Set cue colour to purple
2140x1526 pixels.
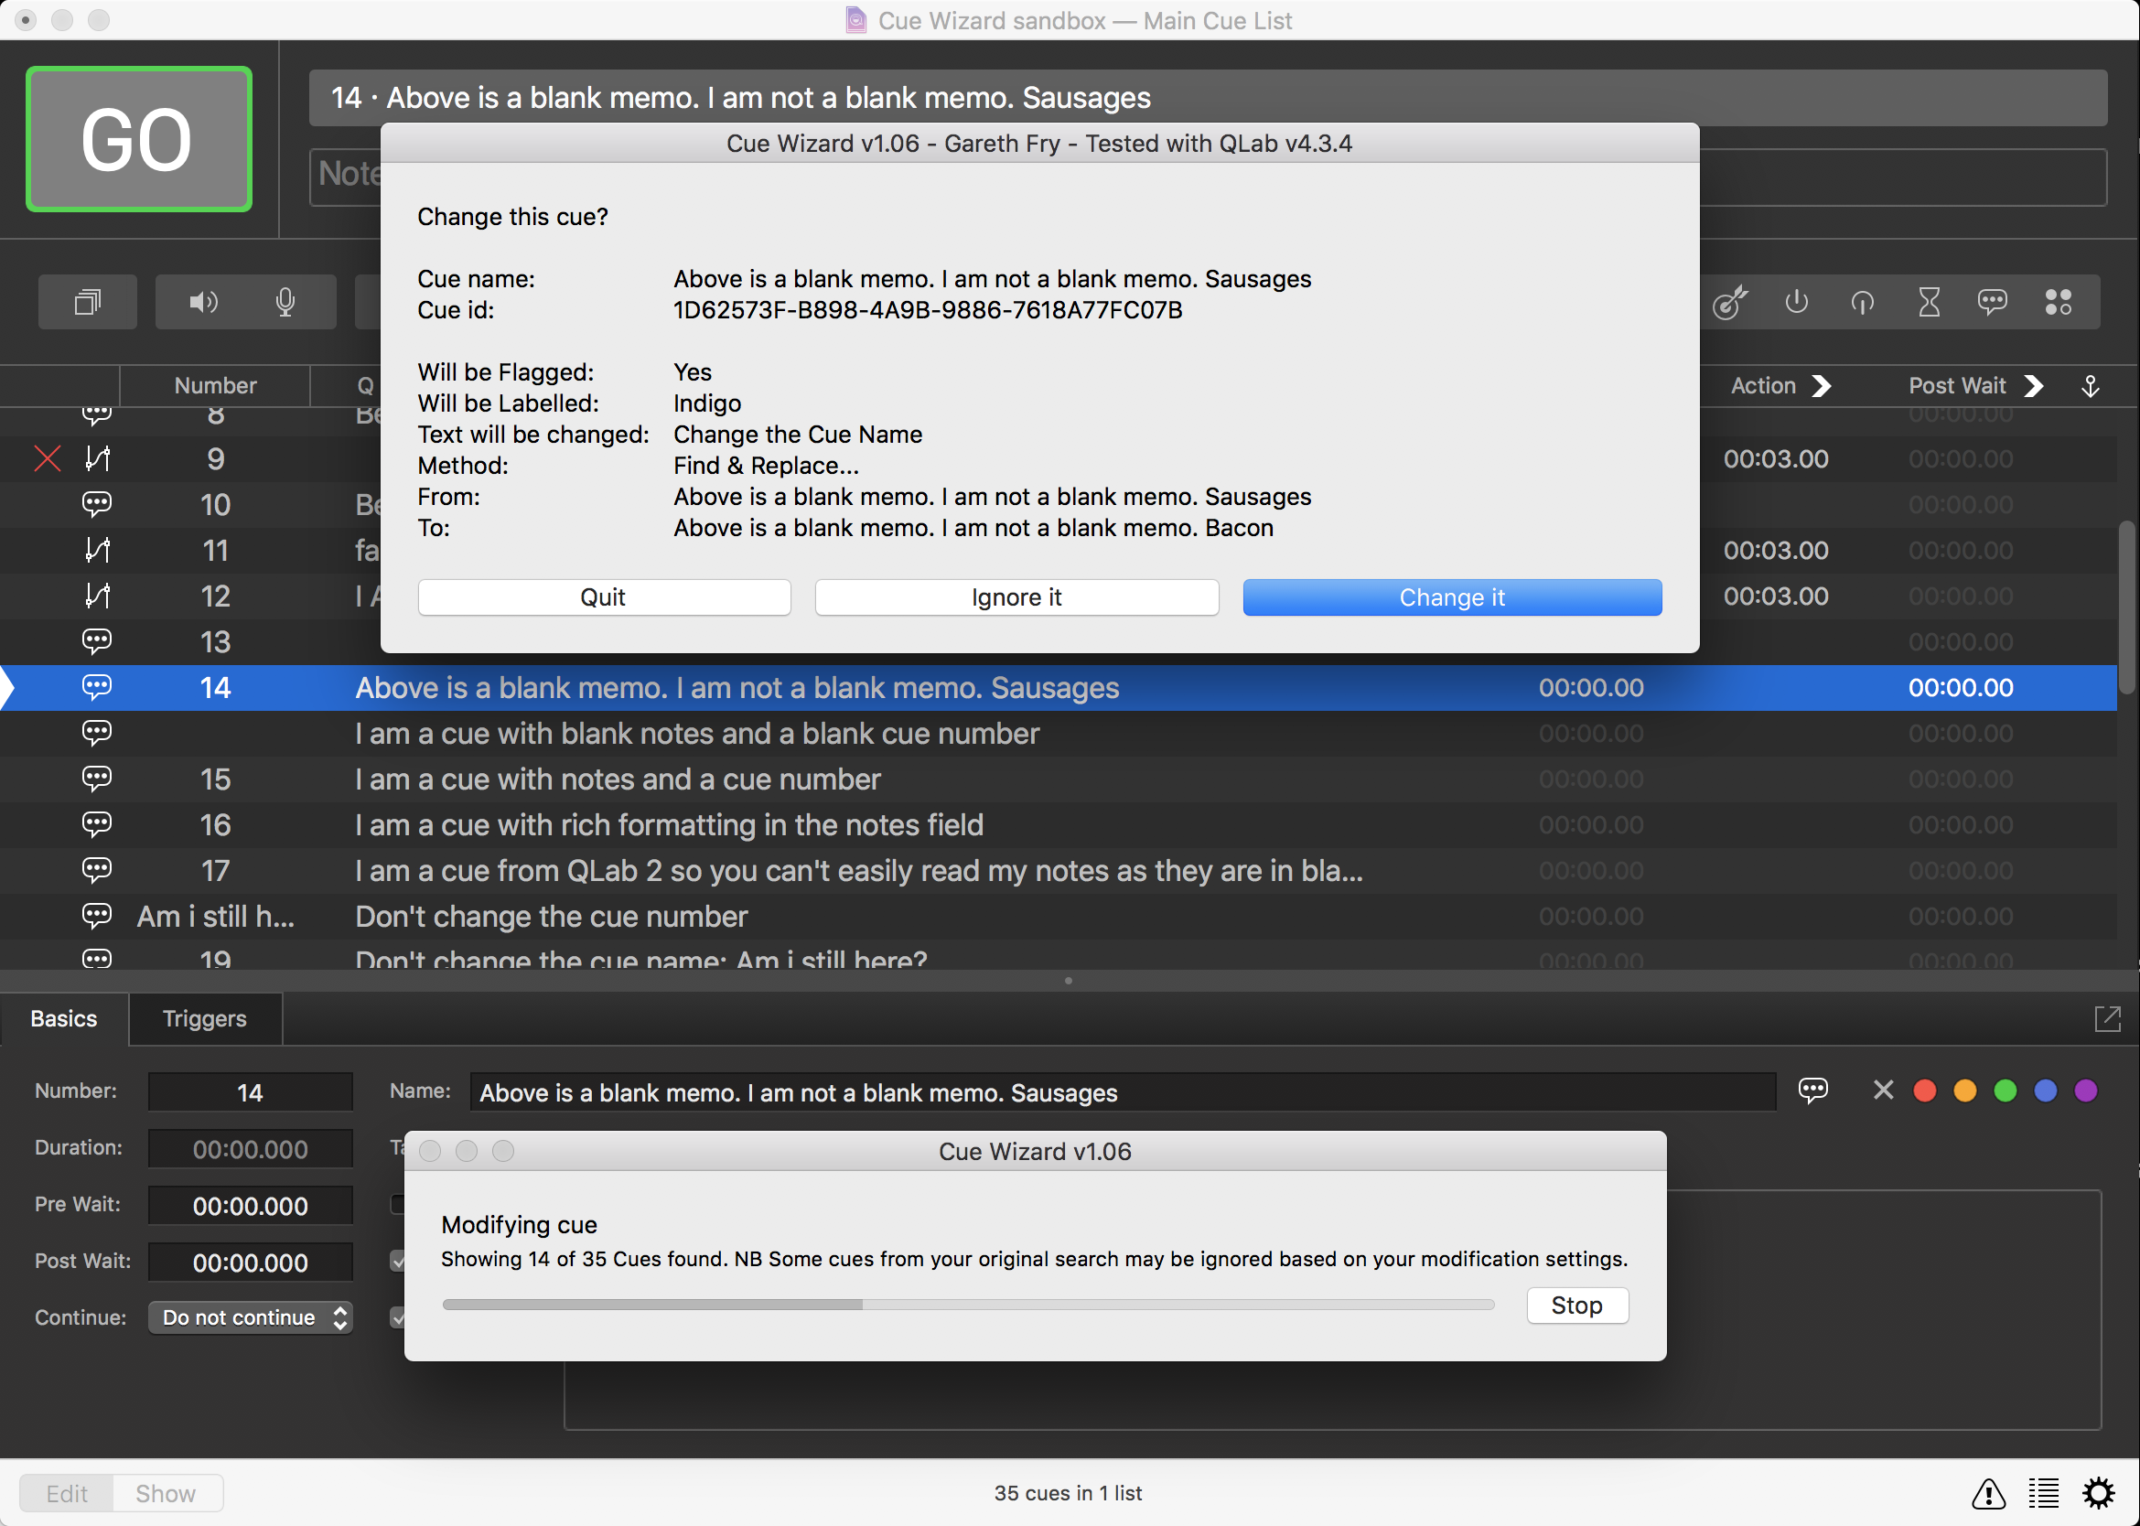2085,1090
